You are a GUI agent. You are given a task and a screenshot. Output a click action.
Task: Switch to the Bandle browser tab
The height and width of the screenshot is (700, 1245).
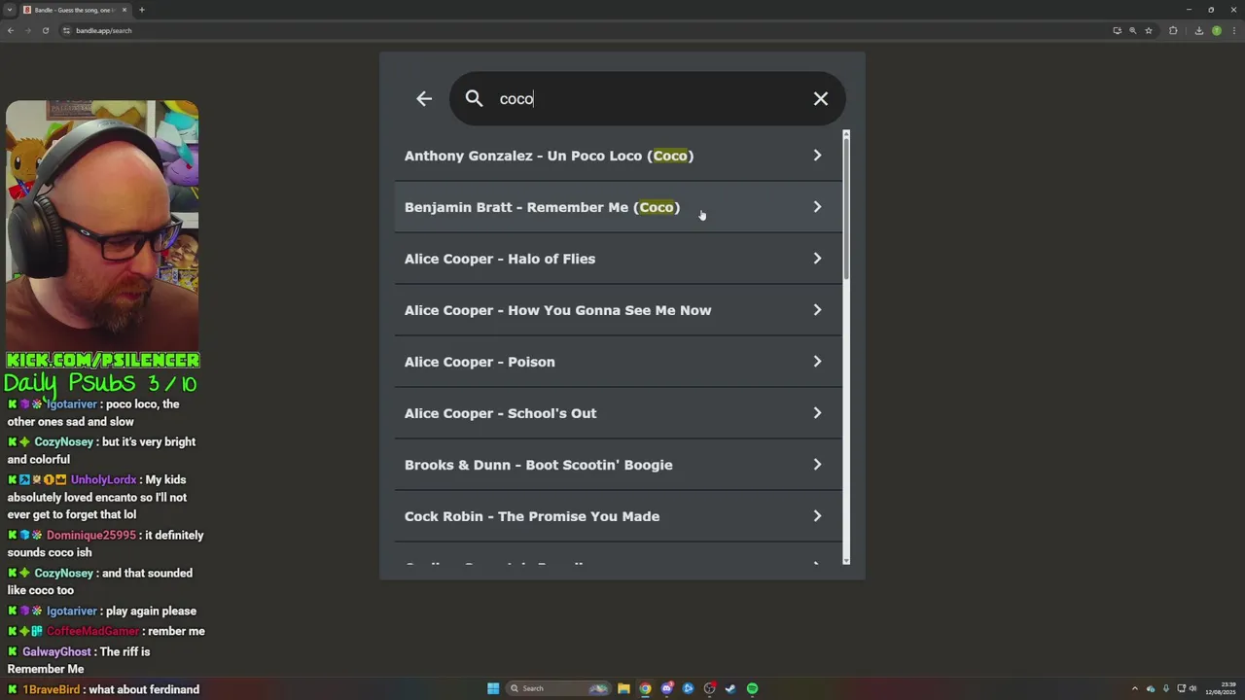[74, 10]
